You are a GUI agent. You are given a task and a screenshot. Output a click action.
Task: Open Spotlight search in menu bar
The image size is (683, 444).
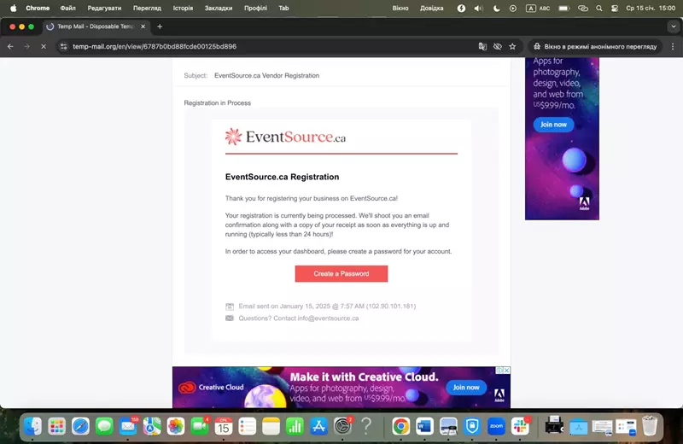tap(599, 9)
